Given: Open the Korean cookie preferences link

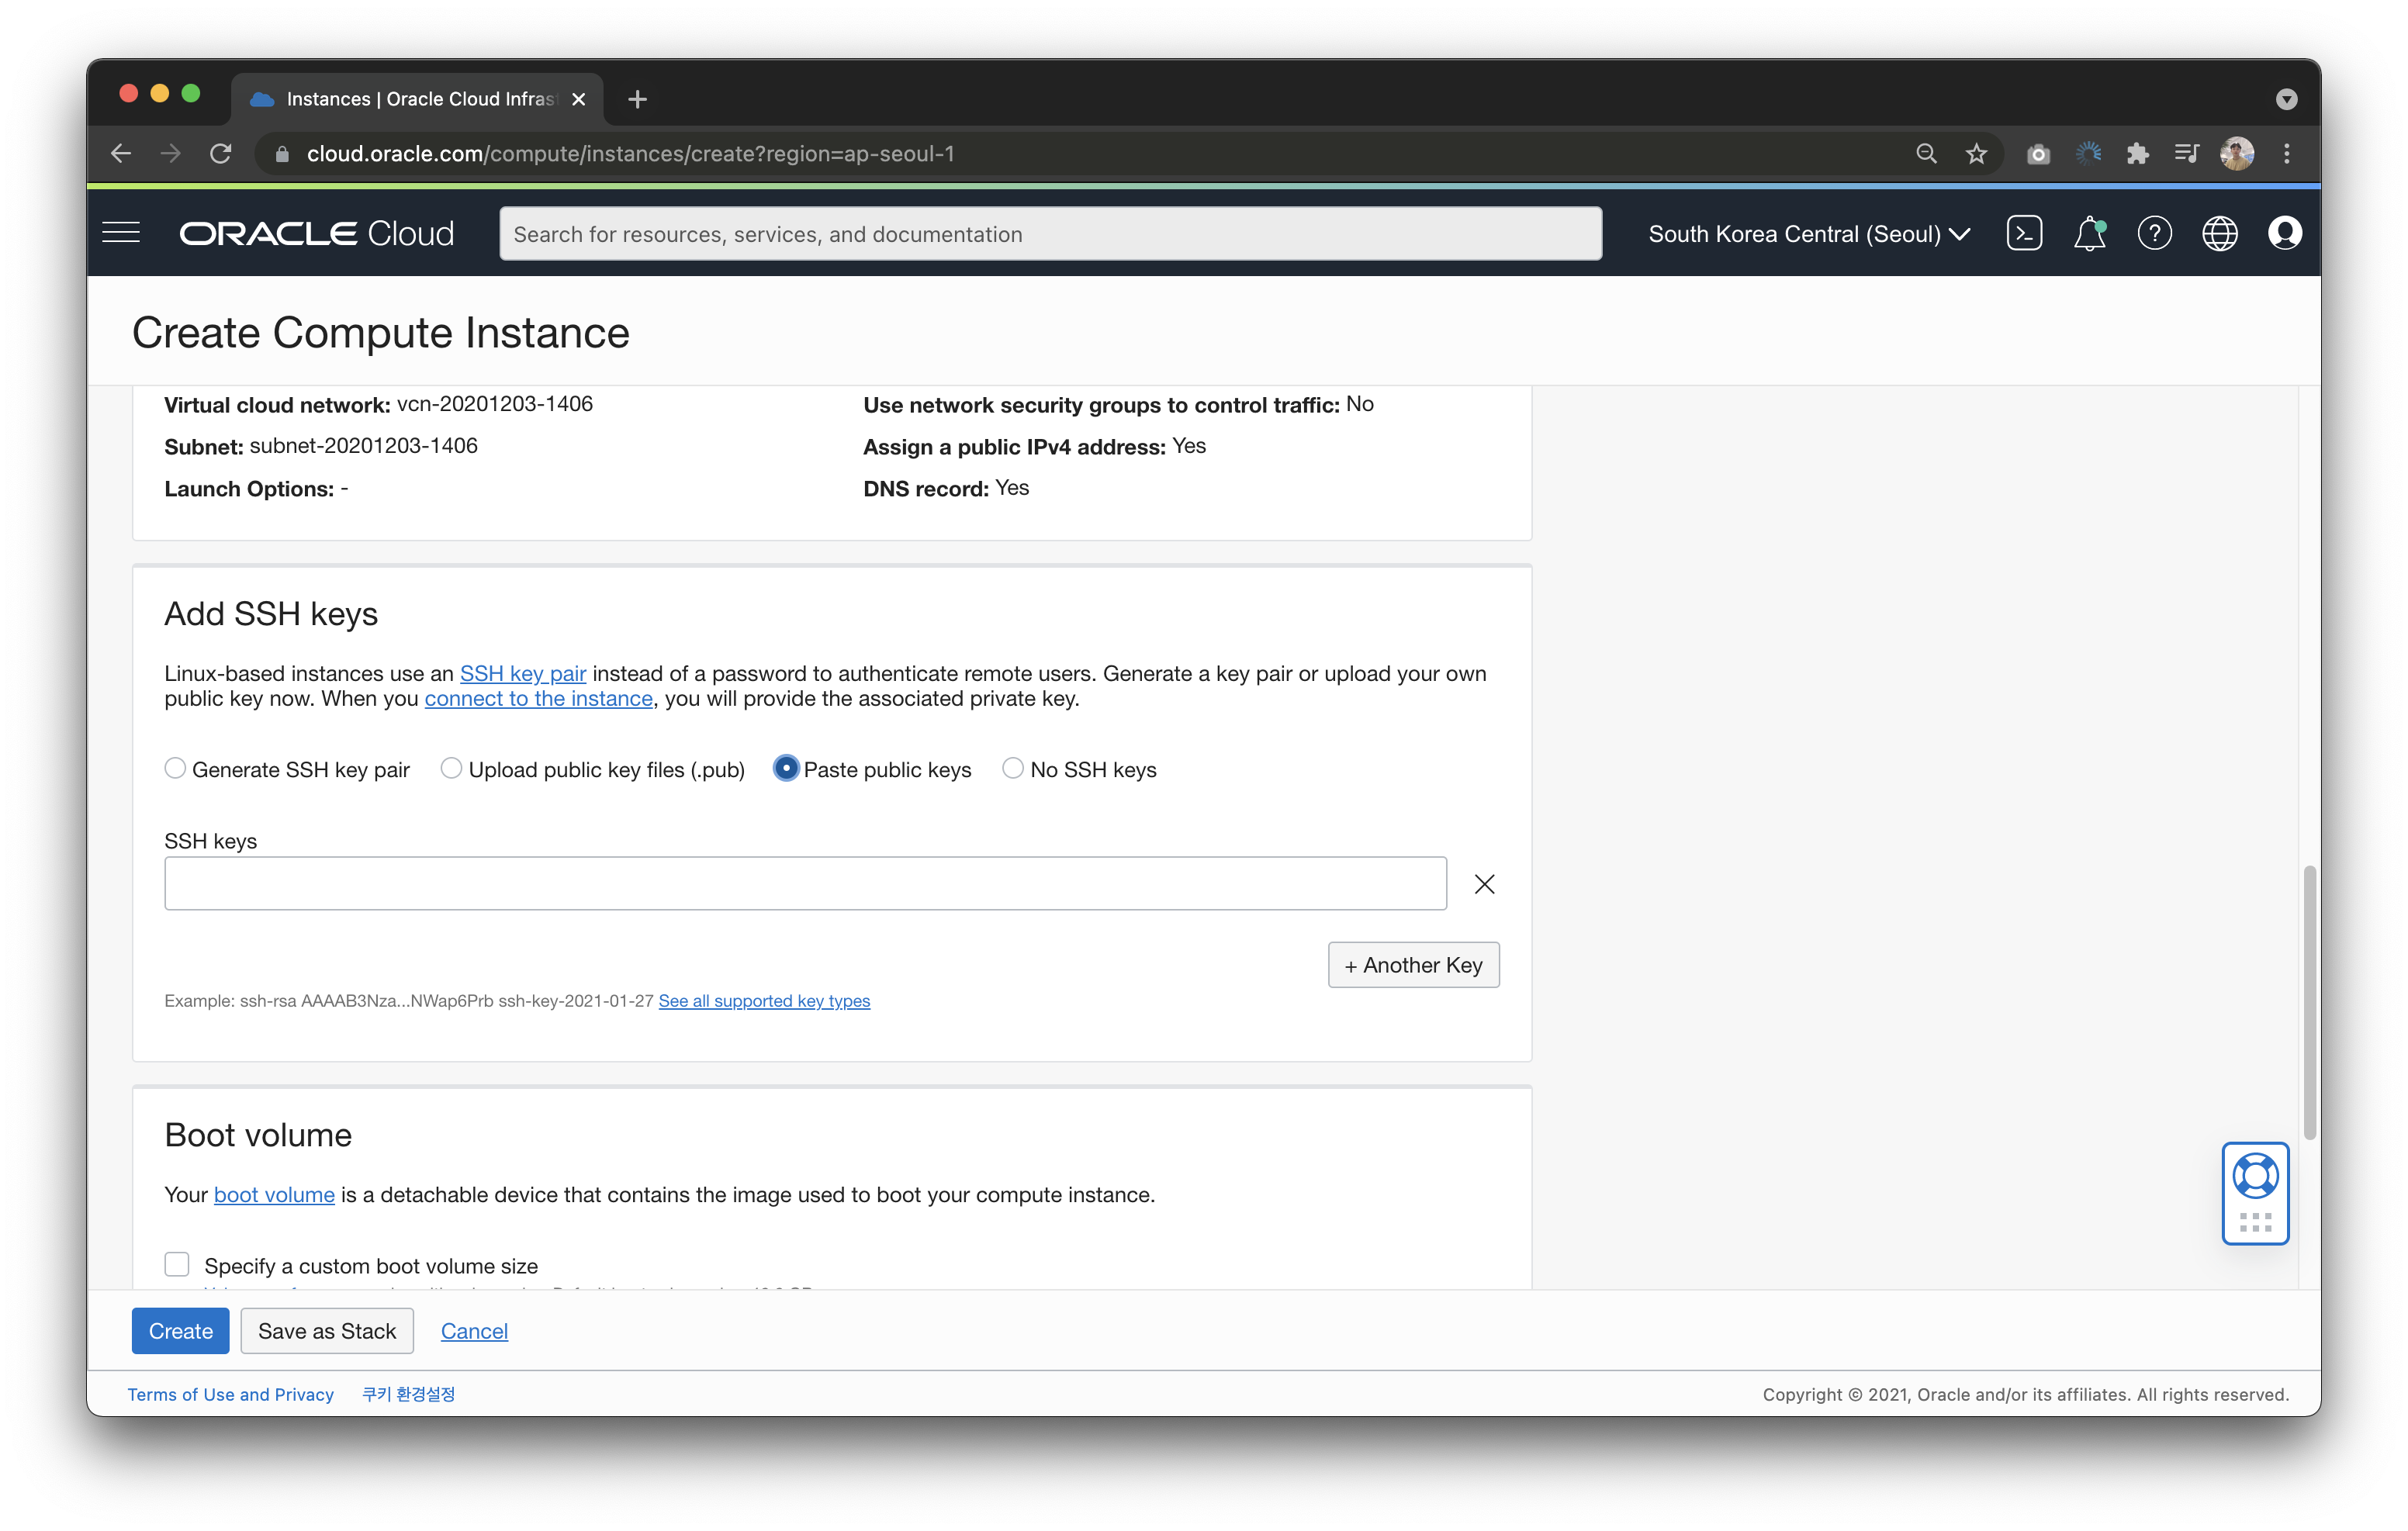Looking at the screenshot, I should tap(408, 1394).
